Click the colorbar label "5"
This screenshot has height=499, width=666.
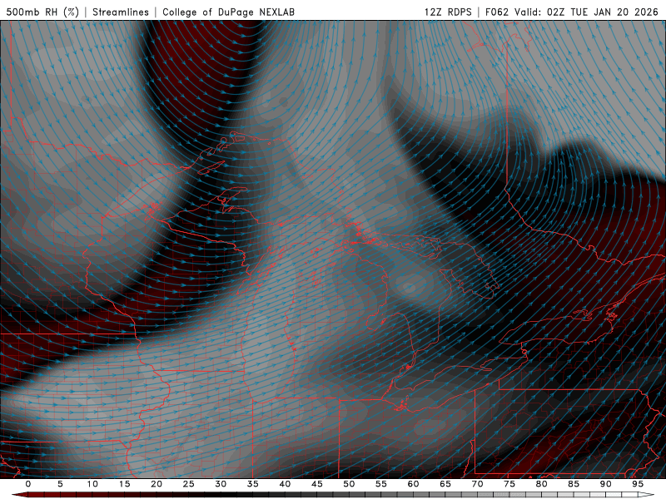[60, 484]
